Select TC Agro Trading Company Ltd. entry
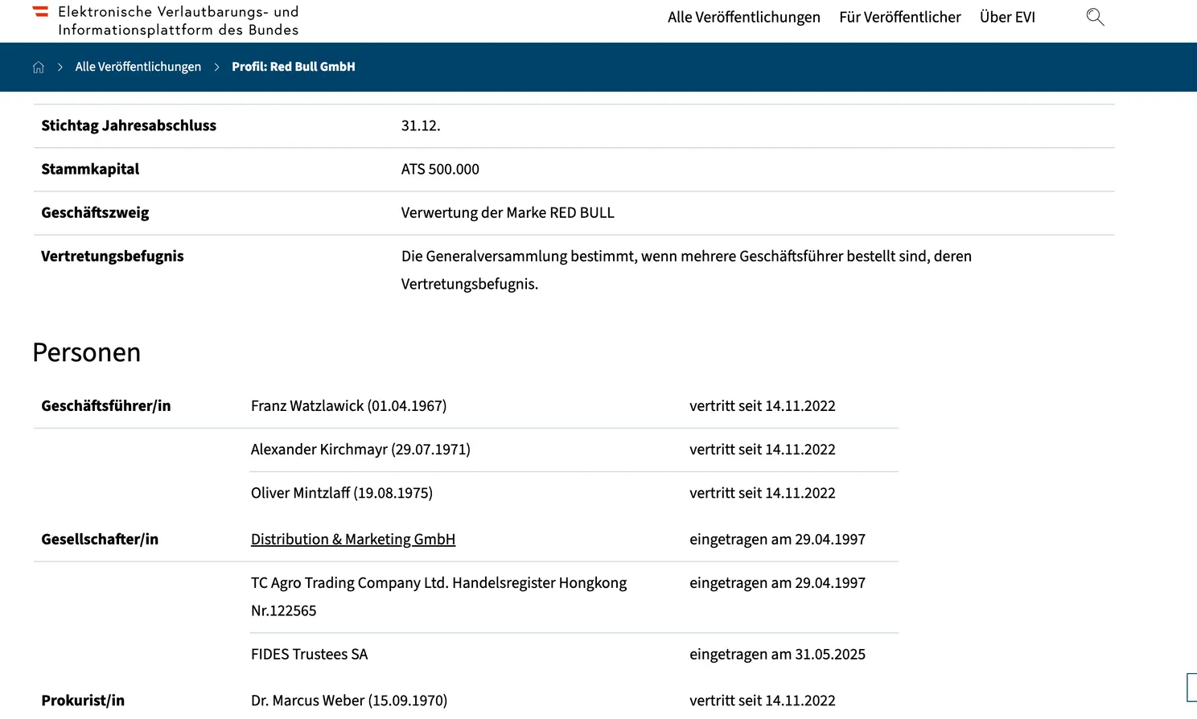Screen dimensions: 1197x719 439,597
